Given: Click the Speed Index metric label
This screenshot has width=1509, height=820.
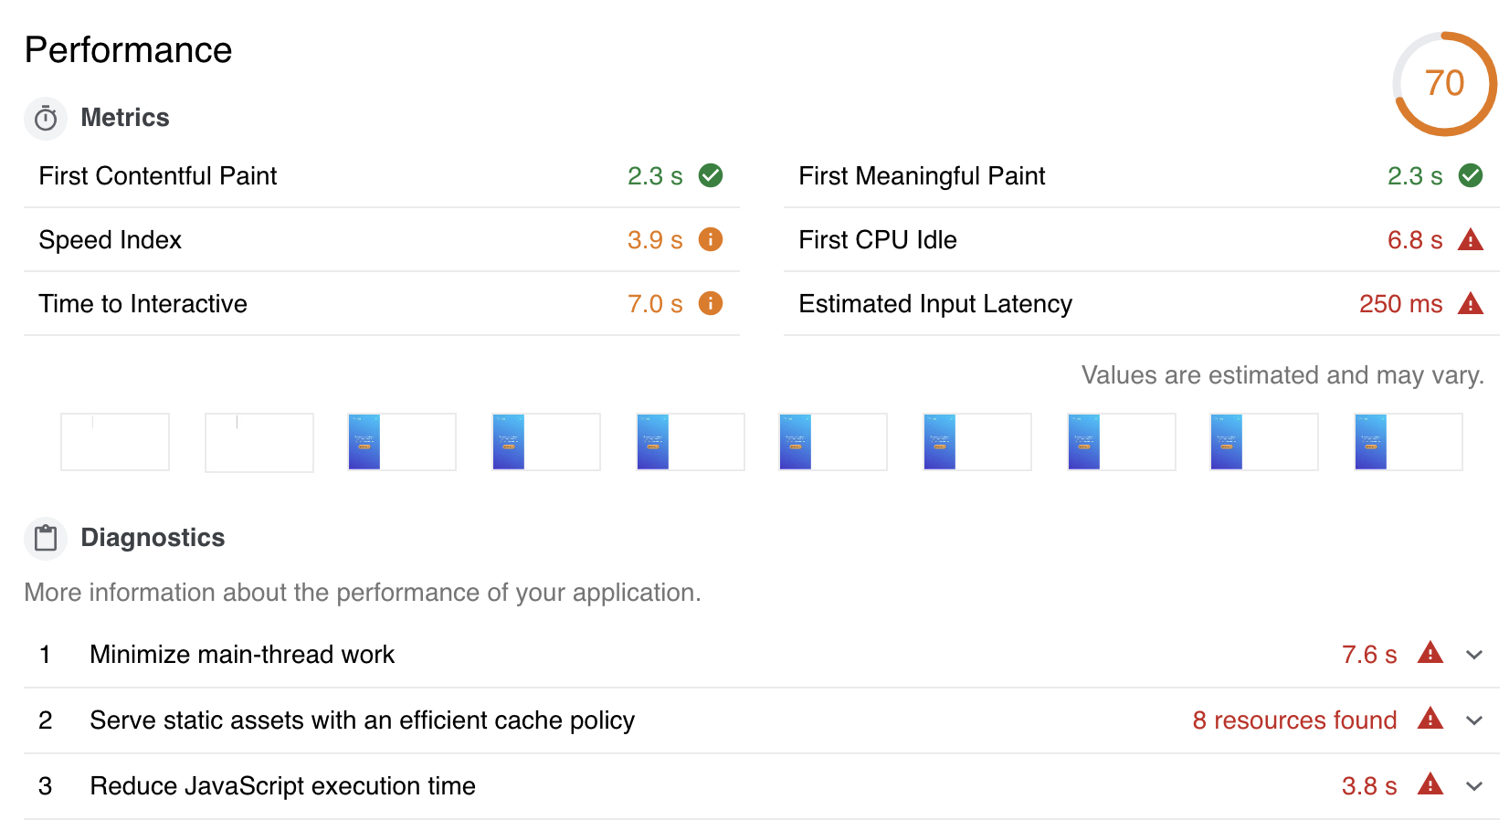Looking at the screenshot, I should pos(111,240).
